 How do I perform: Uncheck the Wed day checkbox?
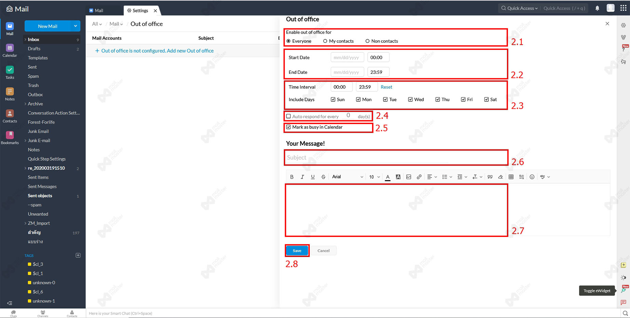(410, 100)
